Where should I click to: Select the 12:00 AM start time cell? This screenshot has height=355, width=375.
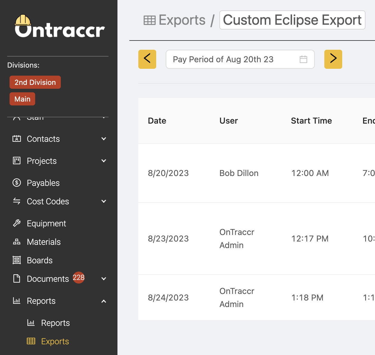coord(310,173)
